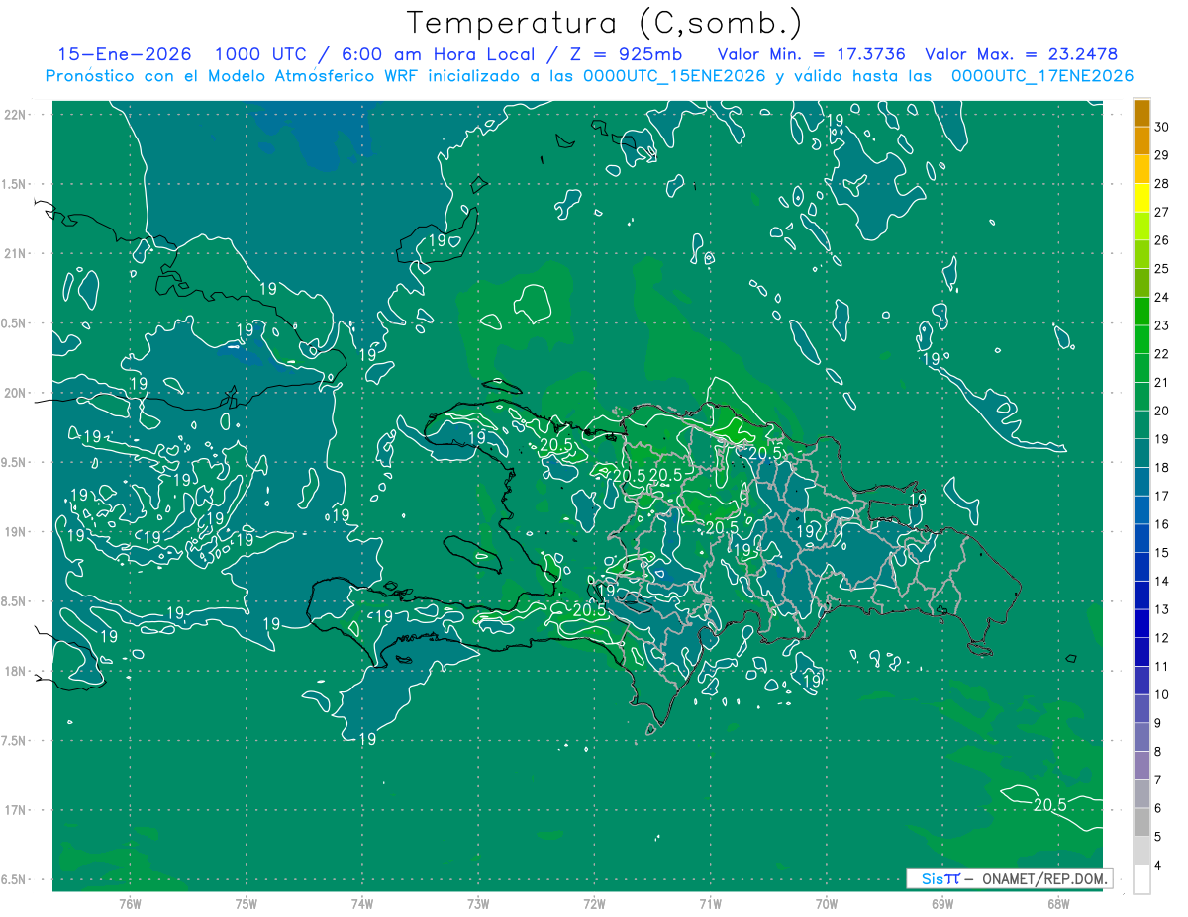Click the '71W' longitude axis label

pyautogui.click(x=710, y=903)
